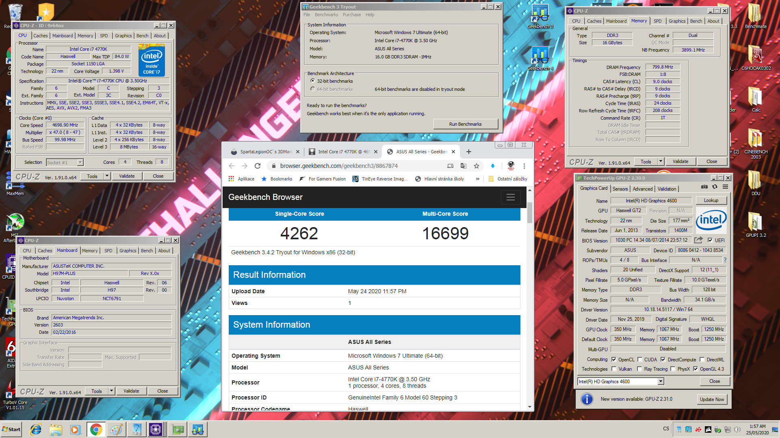Click the BIOS export share icon in GPU-Z
Screen dimensions: 780x438
698,240
